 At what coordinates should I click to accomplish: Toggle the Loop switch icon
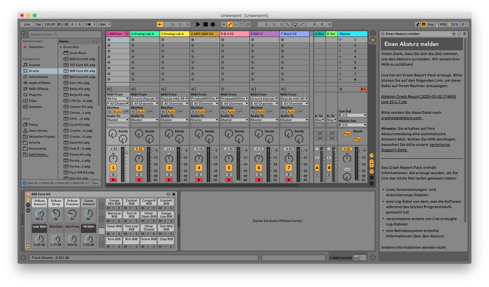295,24
